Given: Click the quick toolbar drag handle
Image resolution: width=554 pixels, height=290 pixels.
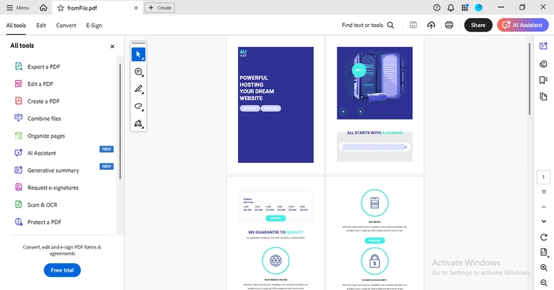Looking at the screenshot, I should [x=138, y=43].
